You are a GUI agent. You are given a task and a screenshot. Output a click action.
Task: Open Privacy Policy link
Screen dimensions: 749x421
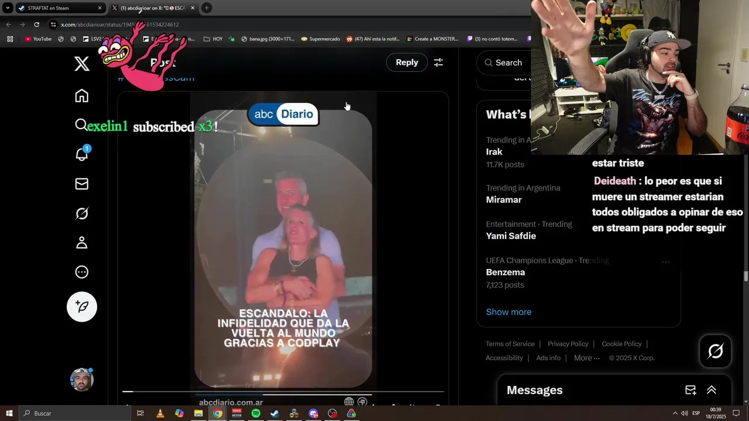tap(568, 344)
